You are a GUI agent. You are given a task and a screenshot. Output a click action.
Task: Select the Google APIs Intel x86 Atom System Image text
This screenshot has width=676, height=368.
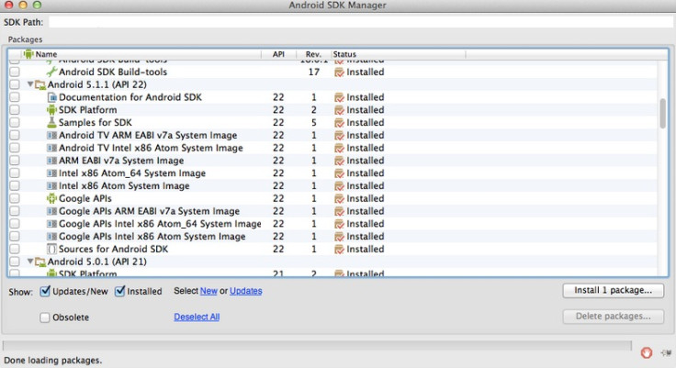pos(152,237)
